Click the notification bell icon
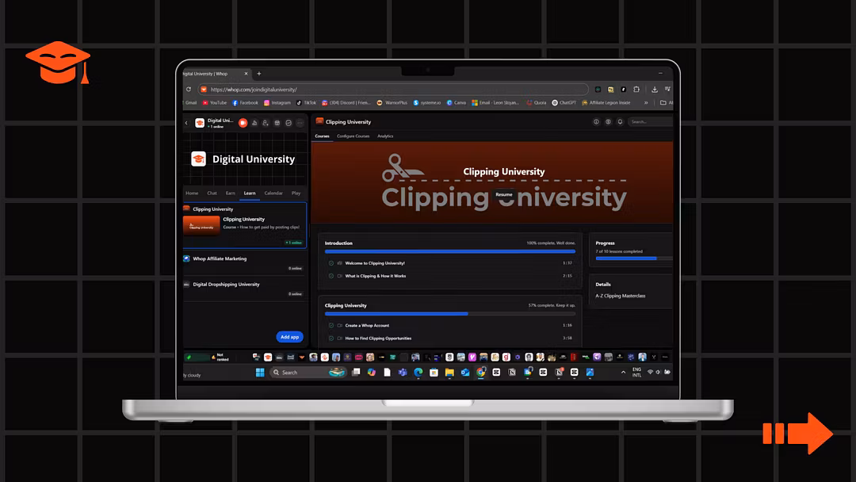 (620, 122)
